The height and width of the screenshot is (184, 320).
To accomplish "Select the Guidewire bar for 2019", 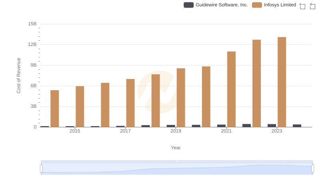I will 171,126.
